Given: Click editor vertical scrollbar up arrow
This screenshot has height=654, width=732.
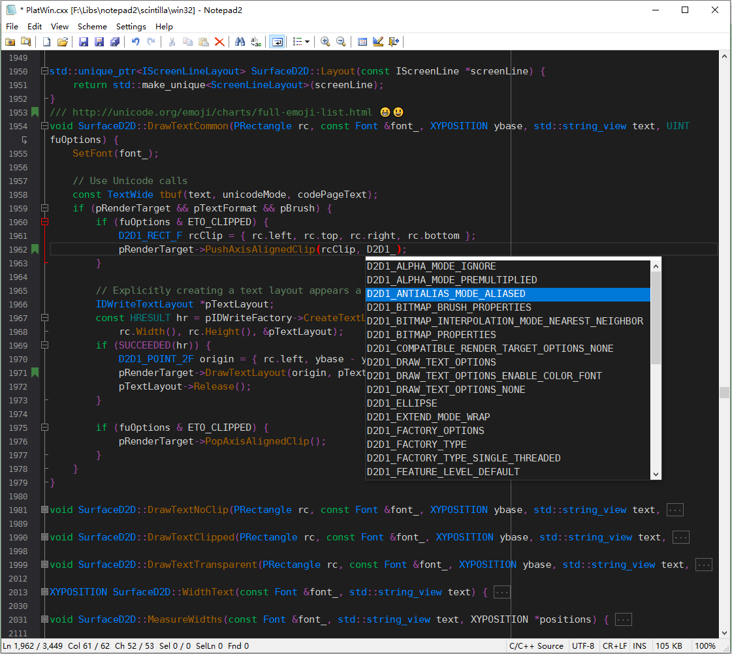Looking at the screenshot, I should click(x=725, y=56).
